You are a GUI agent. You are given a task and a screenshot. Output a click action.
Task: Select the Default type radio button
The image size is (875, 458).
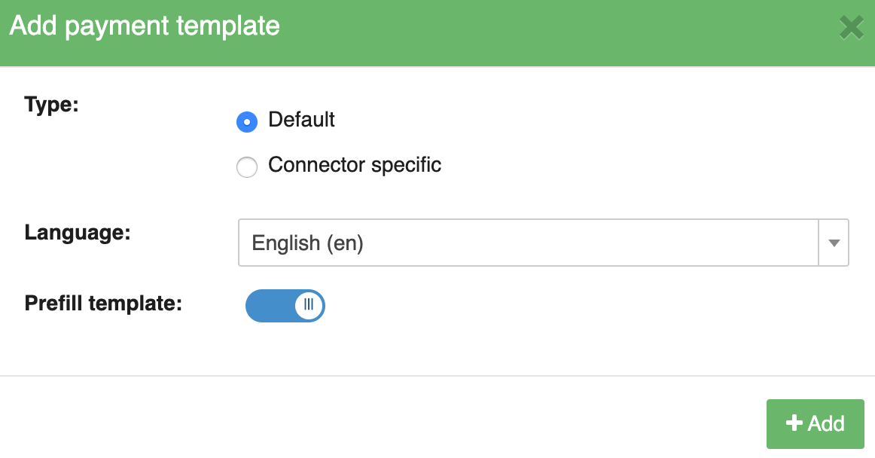[247, 121]
